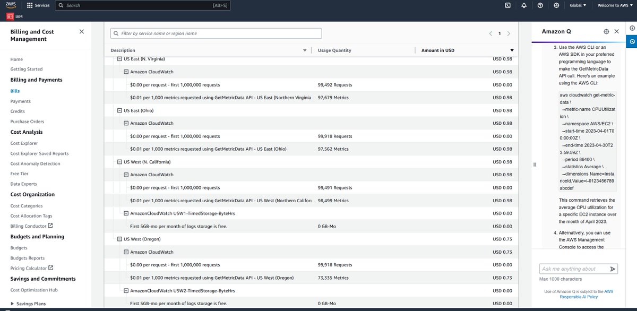Select Bills in sidebar

tap(15, 91)
